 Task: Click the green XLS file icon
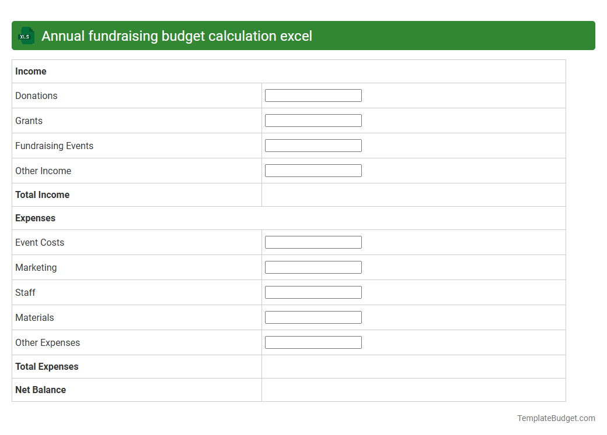[x=26, y=36]
